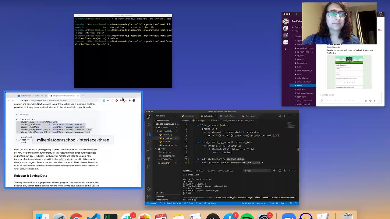Select the general channel in Slack

300,59
